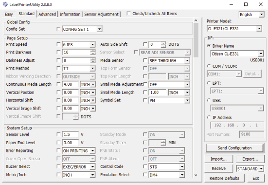Open INCH unit dropdown for Continuous Media Length
This screenshot has height=185, width=268.
click(x=88, y=84)
